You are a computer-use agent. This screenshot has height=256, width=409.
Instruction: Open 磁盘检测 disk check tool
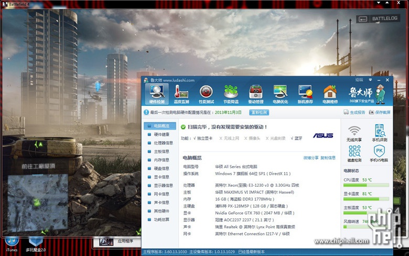click(x=354, y=154)
